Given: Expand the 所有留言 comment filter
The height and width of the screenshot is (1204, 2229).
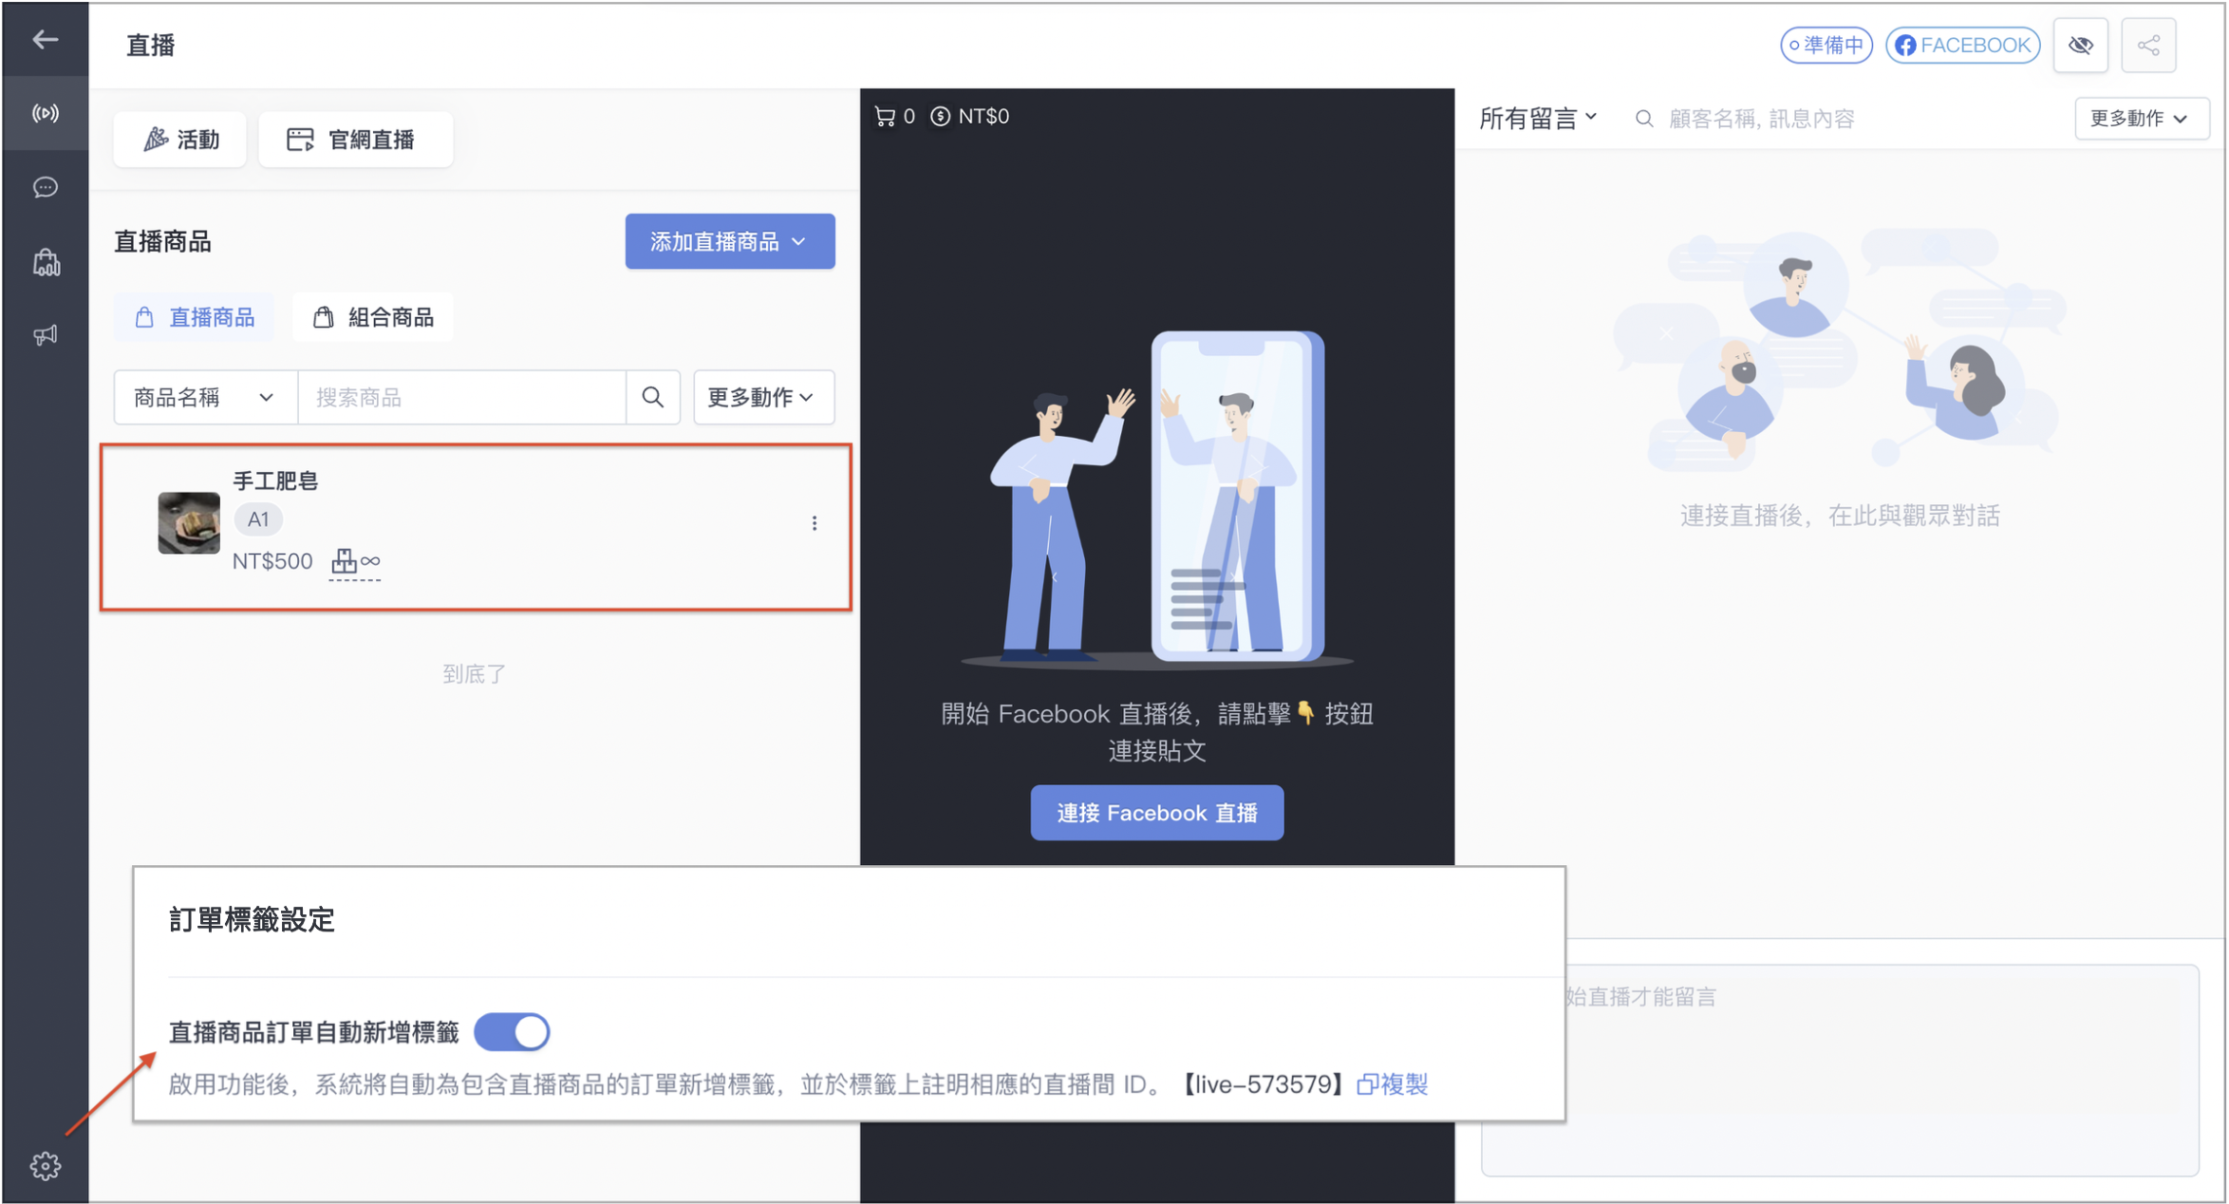Looking at the screenshot, I should pos(1538,118).
